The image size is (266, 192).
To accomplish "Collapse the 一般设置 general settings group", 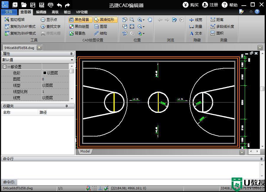I will click(4, 67).
